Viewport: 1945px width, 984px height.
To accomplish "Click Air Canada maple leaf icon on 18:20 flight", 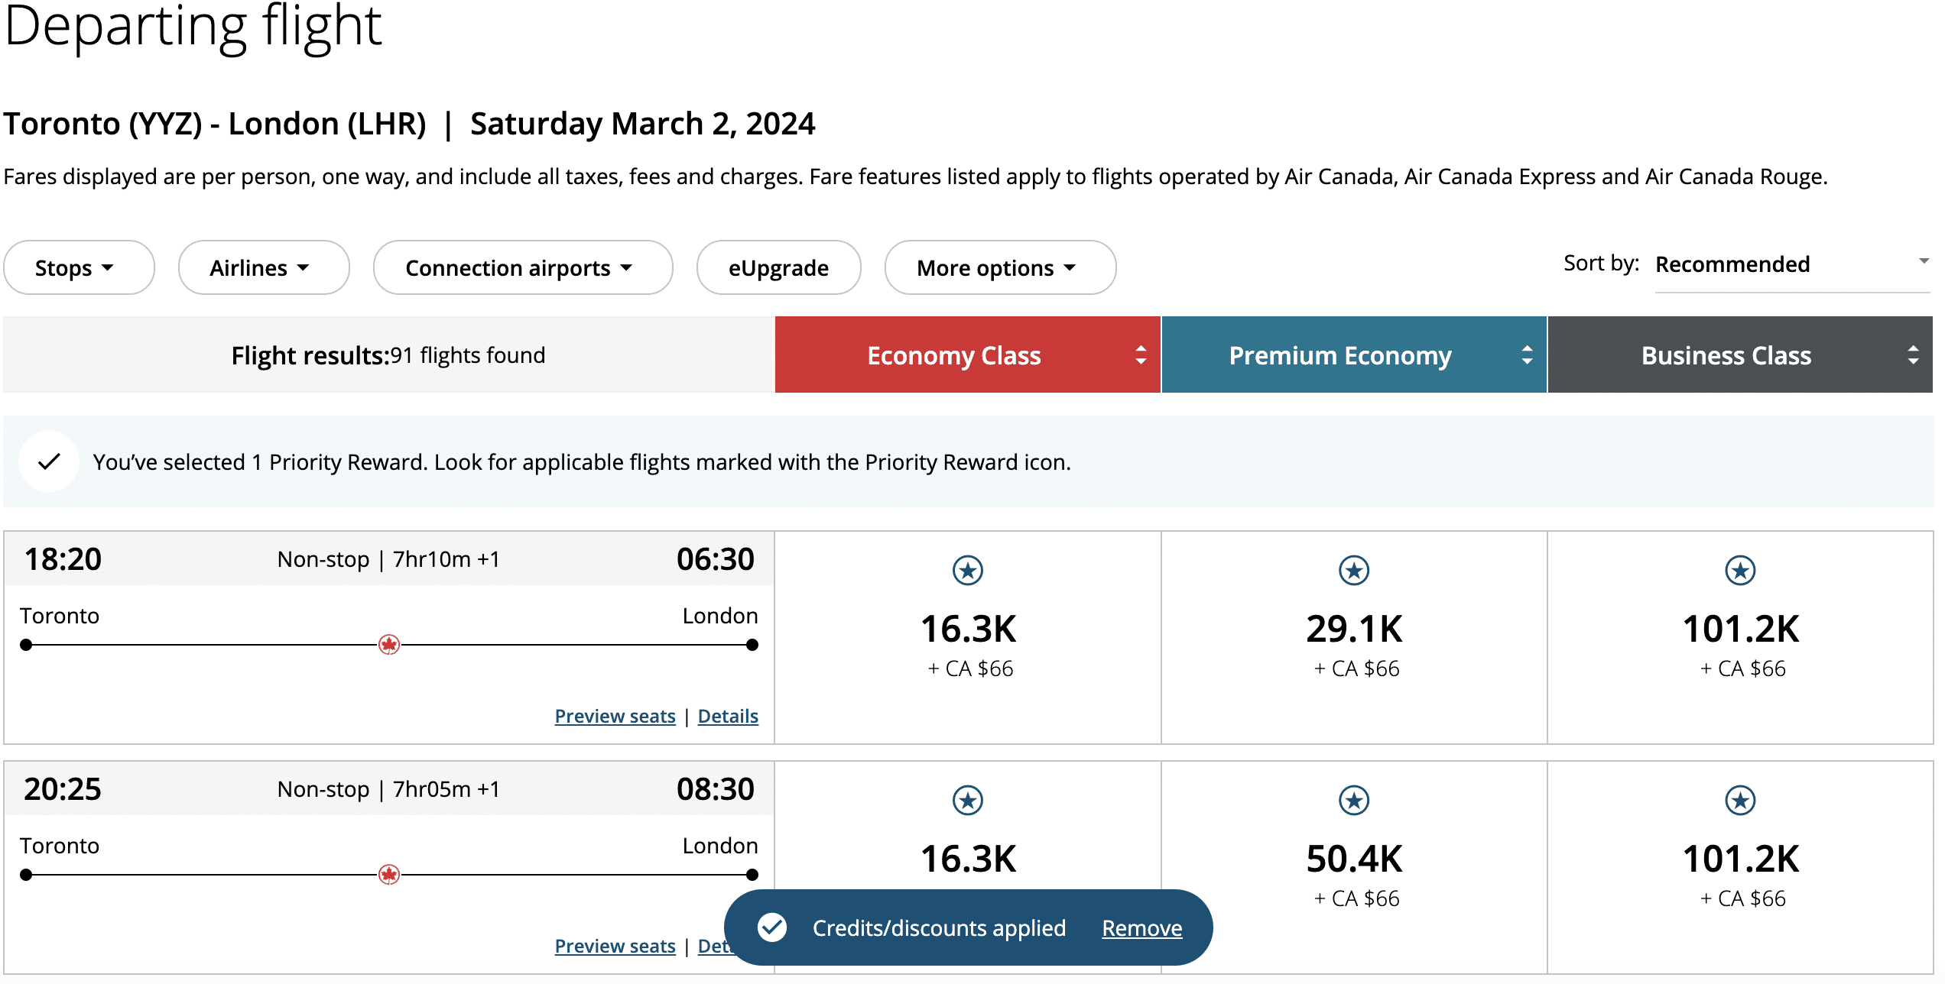I will 389,645.
